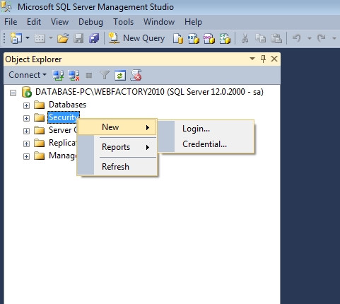Click the New Query button

(136, 38)
